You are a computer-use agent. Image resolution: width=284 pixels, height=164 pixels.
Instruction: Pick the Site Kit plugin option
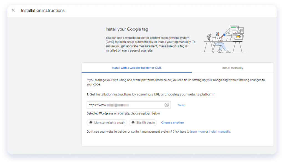pos(143,123)
